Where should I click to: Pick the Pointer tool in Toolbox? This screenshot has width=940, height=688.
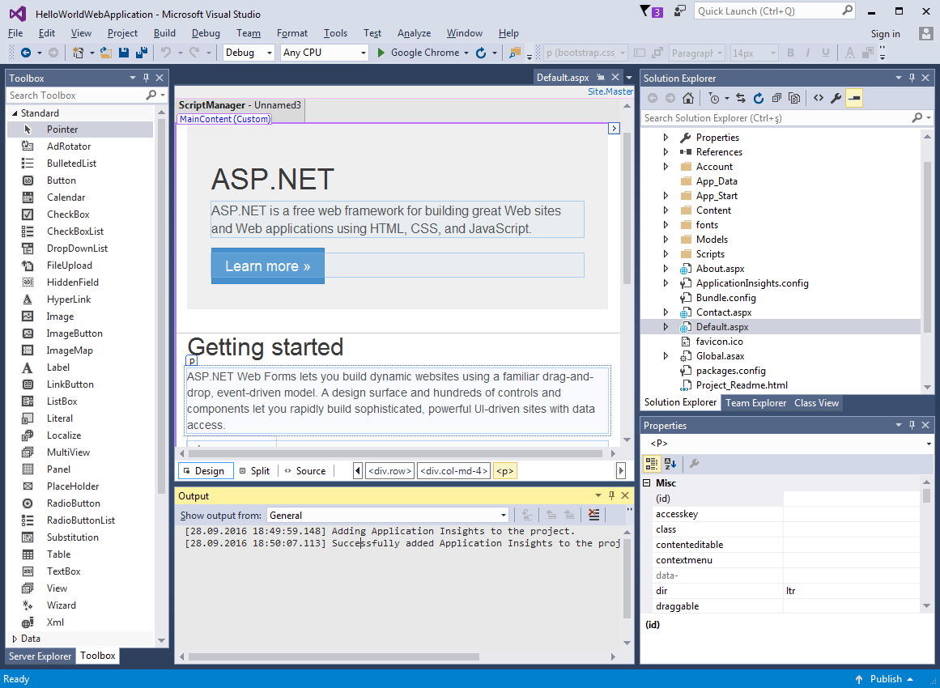62,130
